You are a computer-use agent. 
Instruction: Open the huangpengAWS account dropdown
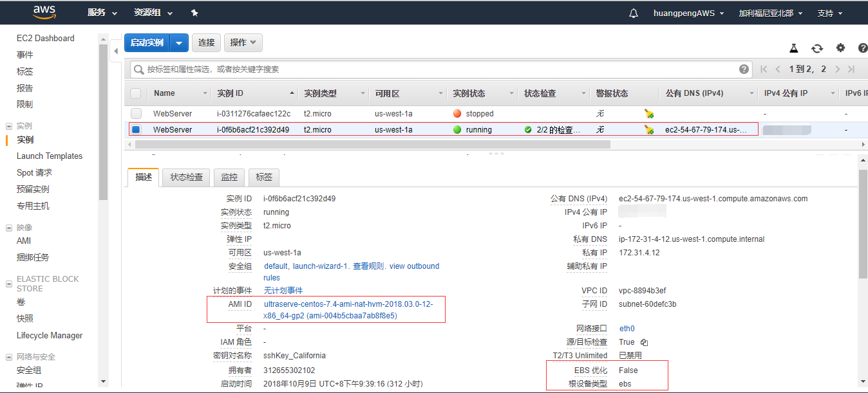coord(688,13)
